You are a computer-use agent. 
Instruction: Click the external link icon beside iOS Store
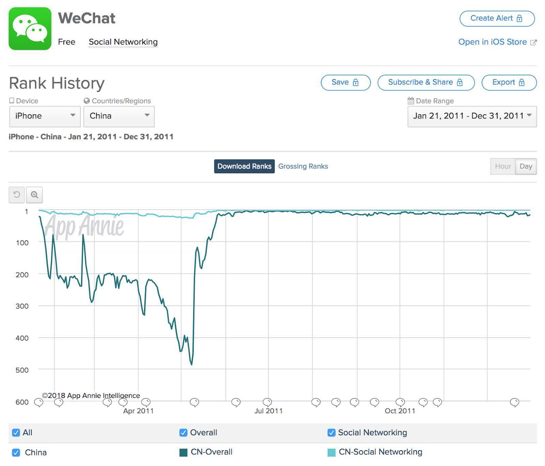coord(534,43)
